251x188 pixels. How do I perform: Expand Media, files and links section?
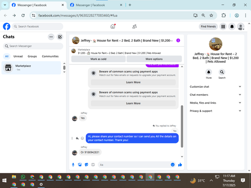(215, 103)
